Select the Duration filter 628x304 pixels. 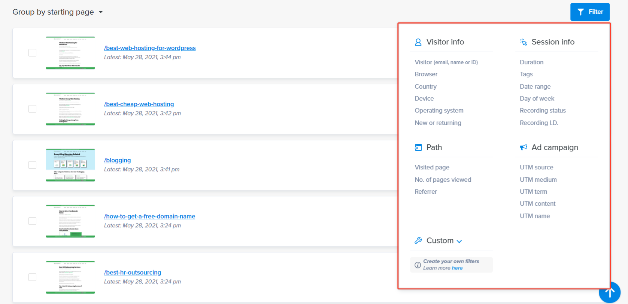click(531, 62)
